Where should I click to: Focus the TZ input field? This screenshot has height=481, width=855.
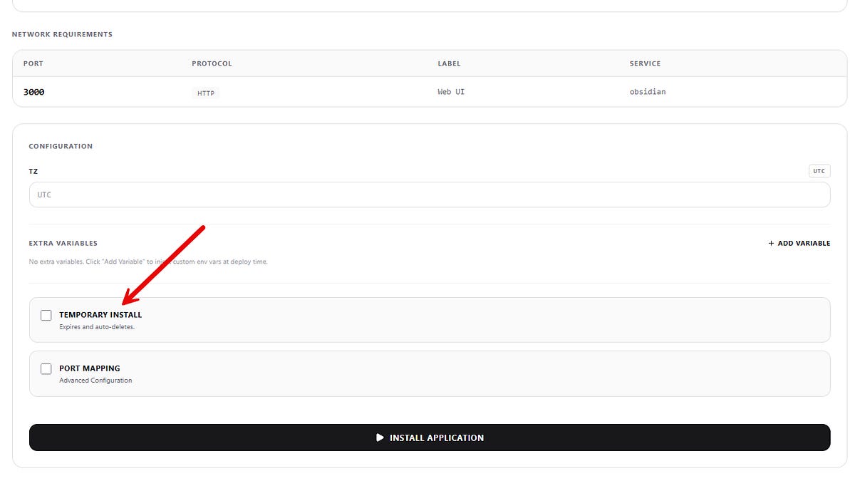(430, 195)
